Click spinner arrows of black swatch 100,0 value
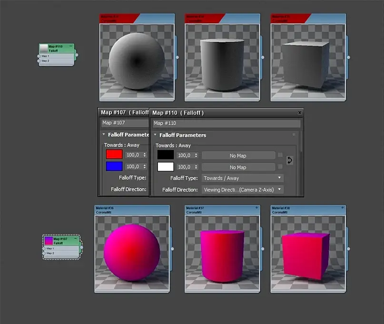The height and width of the screenshot is (324, 384). [196, 155]
